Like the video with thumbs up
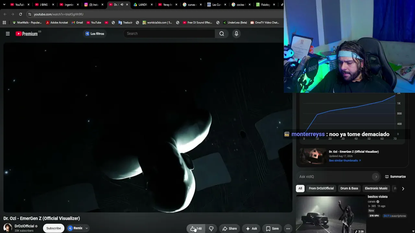The width and height of the screenshot is (415, 233). tap(196, 228)
